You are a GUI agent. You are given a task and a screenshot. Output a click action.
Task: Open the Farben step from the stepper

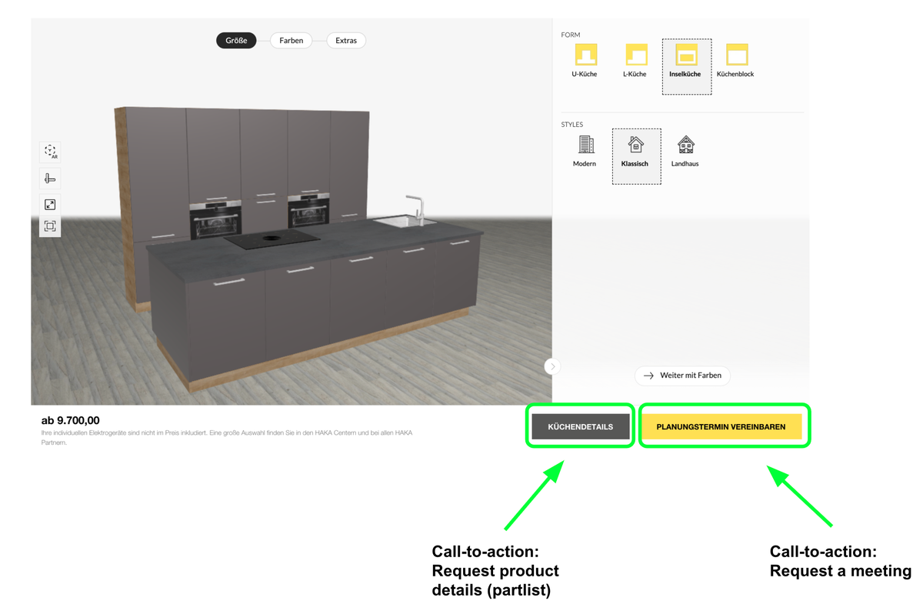pos(291,40)
